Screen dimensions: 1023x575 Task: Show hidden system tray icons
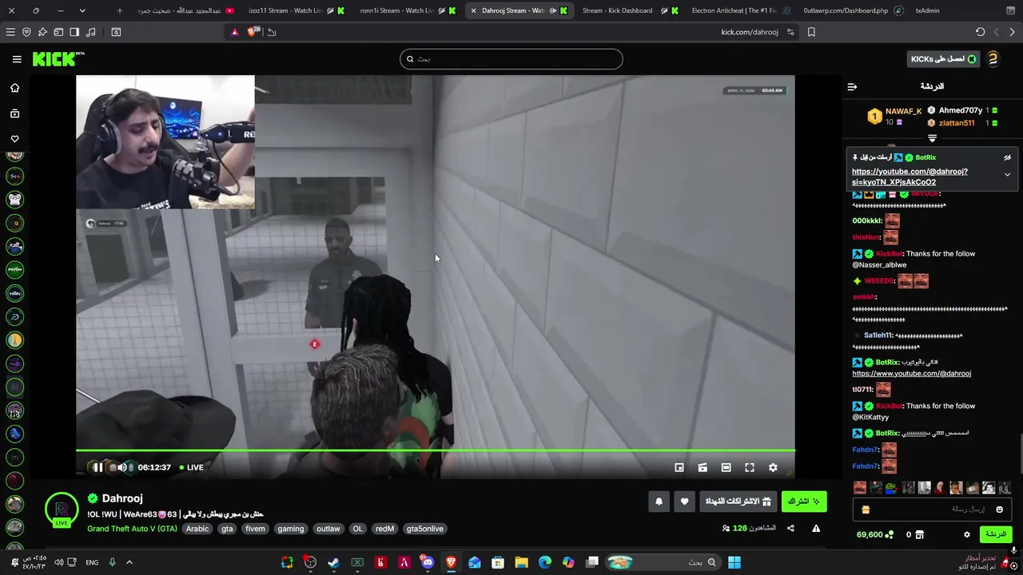[129, 562]
